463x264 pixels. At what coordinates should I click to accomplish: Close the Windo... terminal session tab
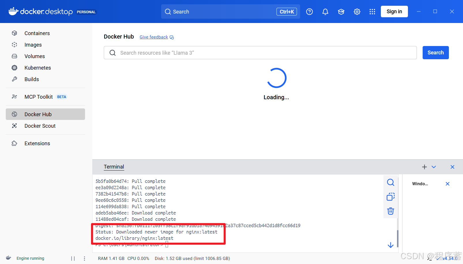tap(447, 184)
